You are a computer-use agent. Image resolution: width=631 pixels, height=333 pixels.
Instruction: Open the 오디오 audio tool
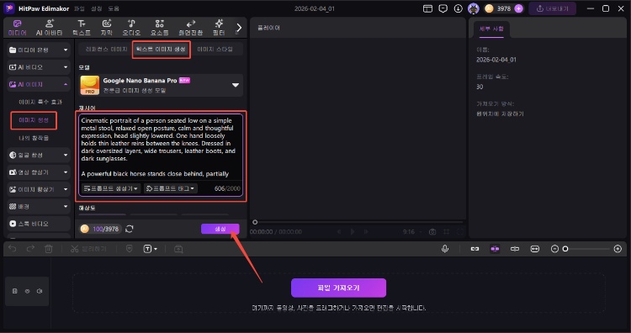tap(131, 28)
